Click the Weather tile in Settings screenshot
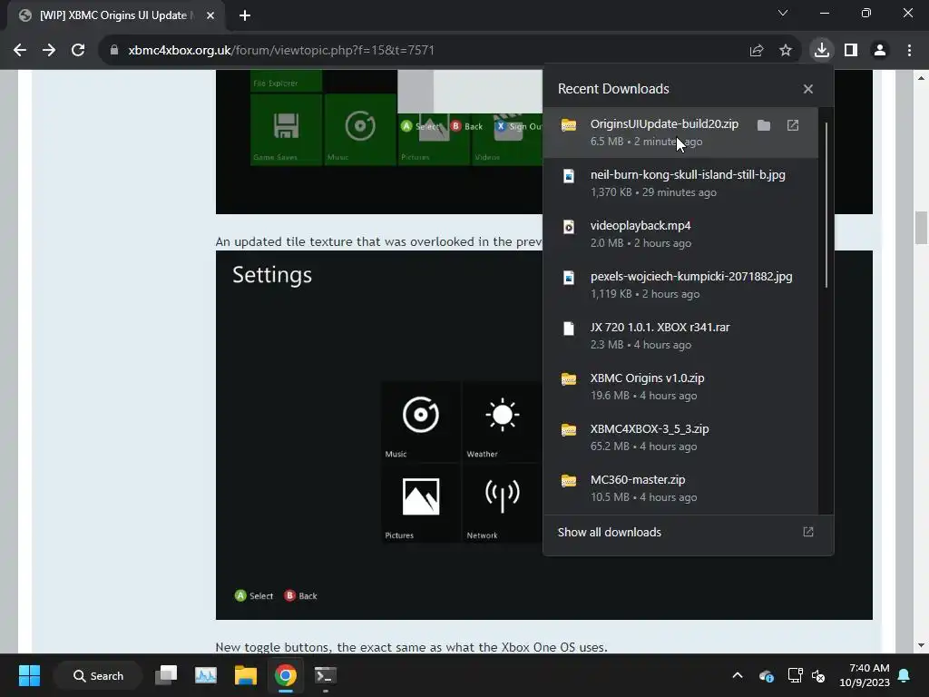Screen dimensions: 929x697 (502, 421)
